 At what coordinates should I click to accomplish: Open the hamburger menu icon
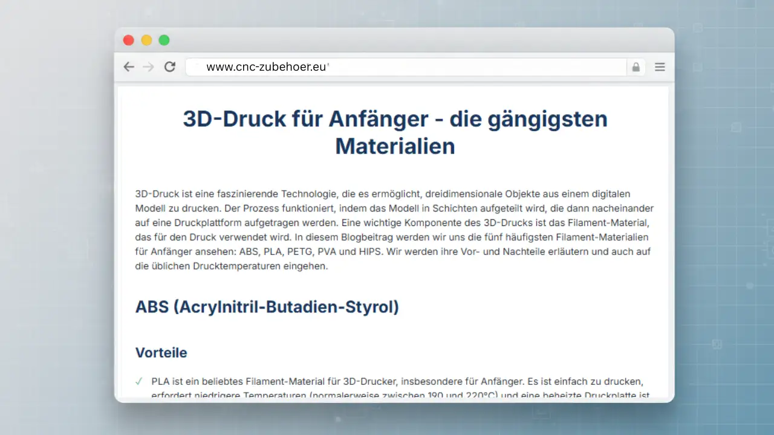pyautogui.click(x=660, y=67)
